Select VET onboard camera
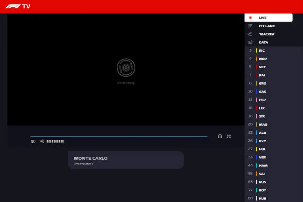303x202 pixels. [x=274, y=67]
